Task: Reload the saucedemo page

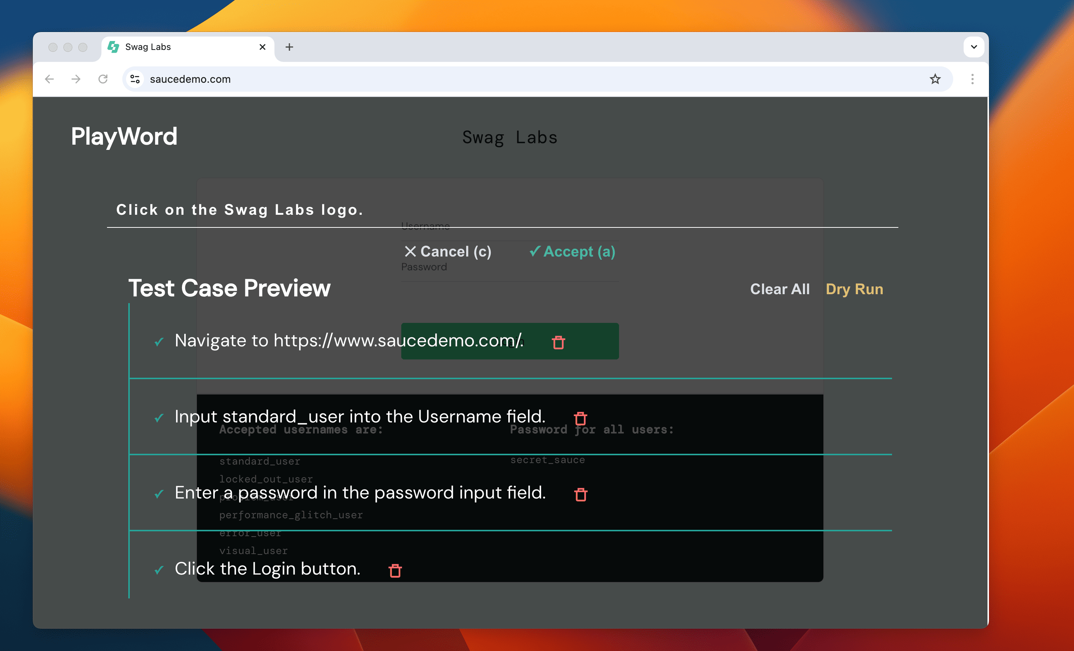Action: [103, 79]
